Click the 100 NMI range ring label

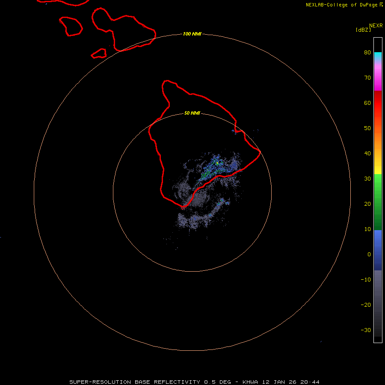tap(192, 34)
